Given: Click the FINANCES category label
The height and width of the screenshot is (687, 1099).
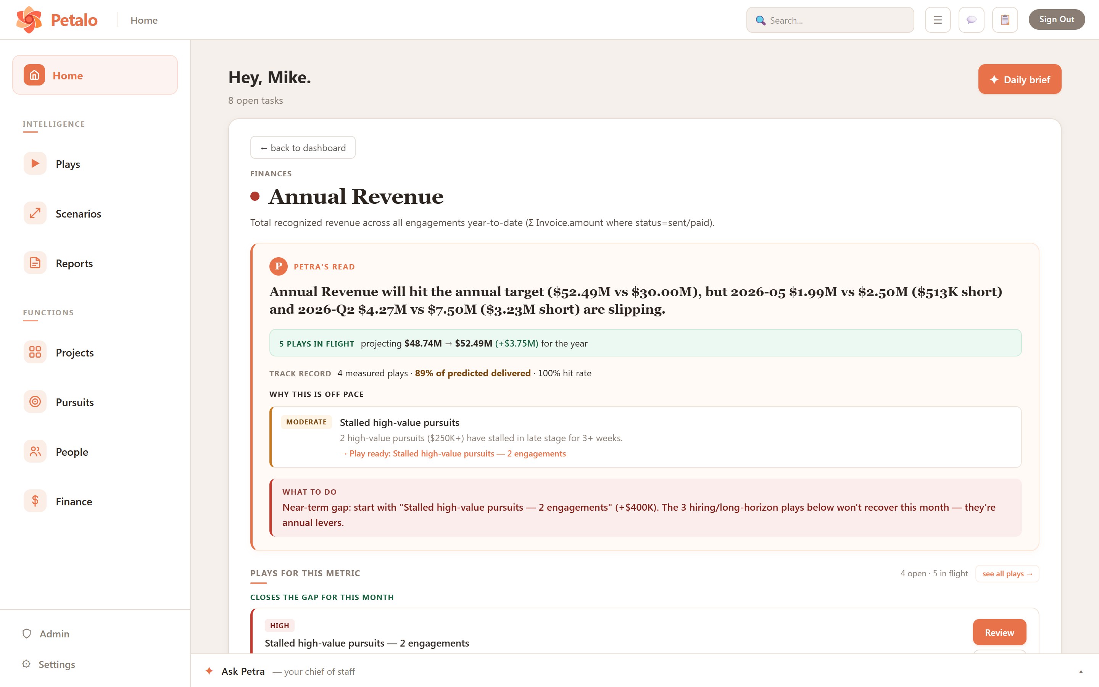Looking at the screenshot, I should click(x=271, y=174).
